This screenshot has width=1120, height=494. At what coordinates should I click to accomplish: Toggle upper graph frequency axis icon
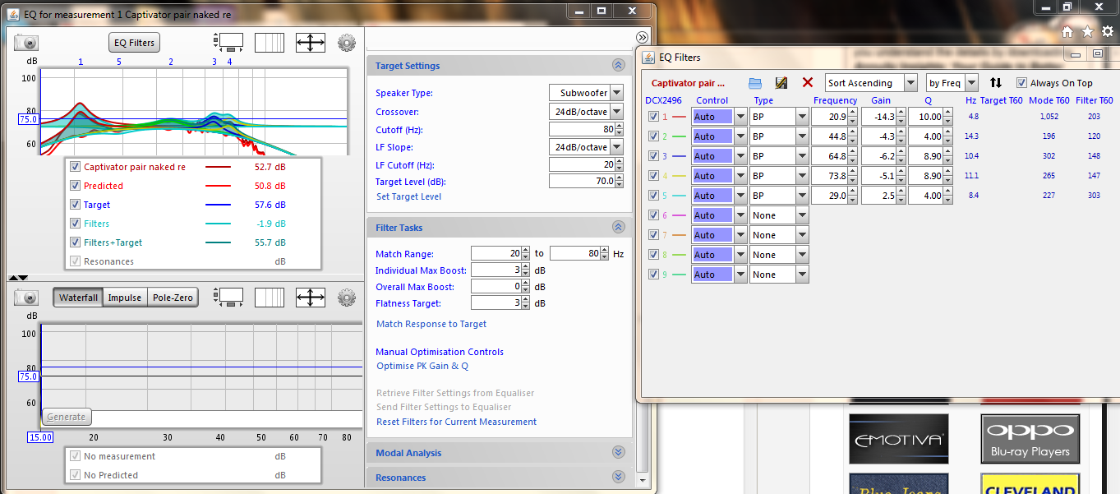[x=270, y=43]
